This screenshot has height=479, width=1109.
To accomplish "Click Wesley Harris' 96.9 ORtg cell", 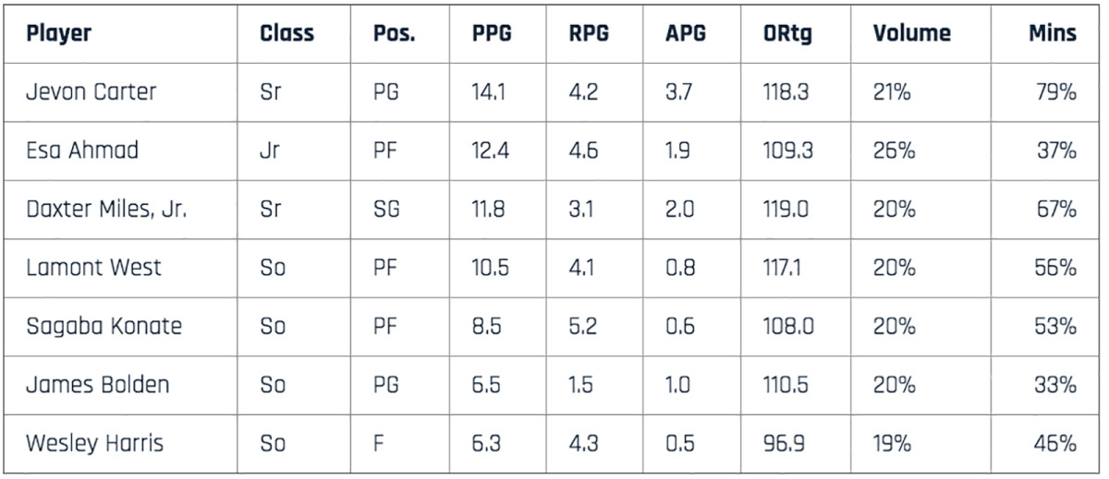I will [784, 444].
